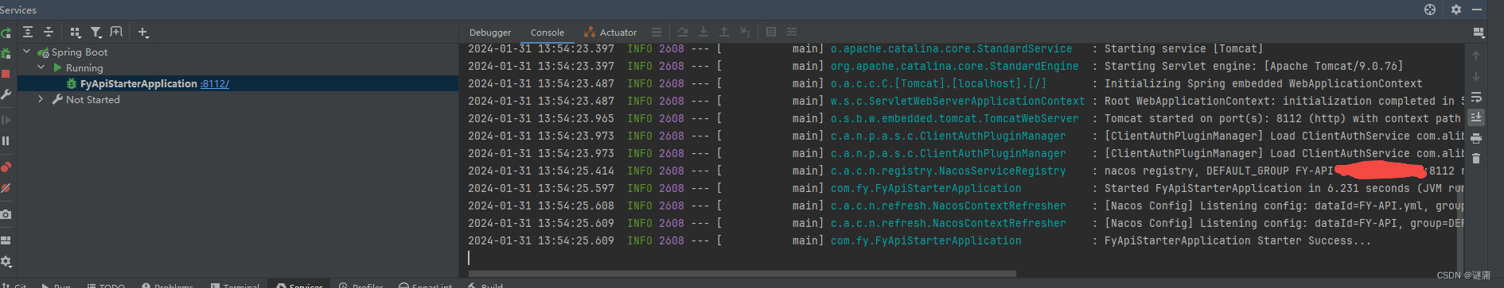Switch to the Console tab
1504x288 pixels.
pos(547,33)
